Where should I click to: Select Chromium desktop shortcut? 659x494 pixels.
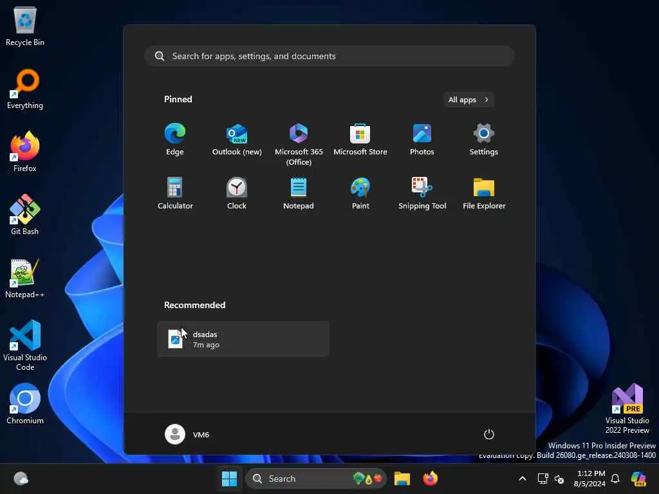[x=25, y=404]
